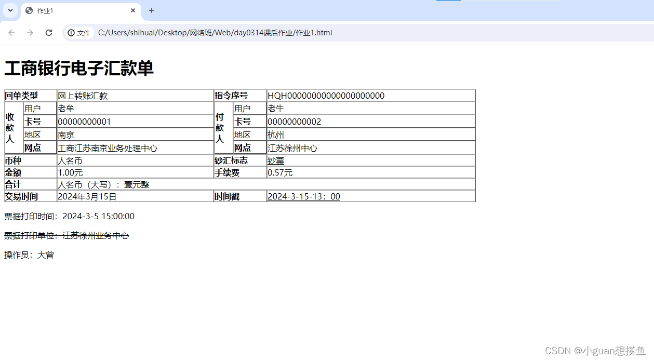Screen dimensions: 654x361
Task: Select the 作业1 tab
Action: pyautogui.click(x=81, y=10)
